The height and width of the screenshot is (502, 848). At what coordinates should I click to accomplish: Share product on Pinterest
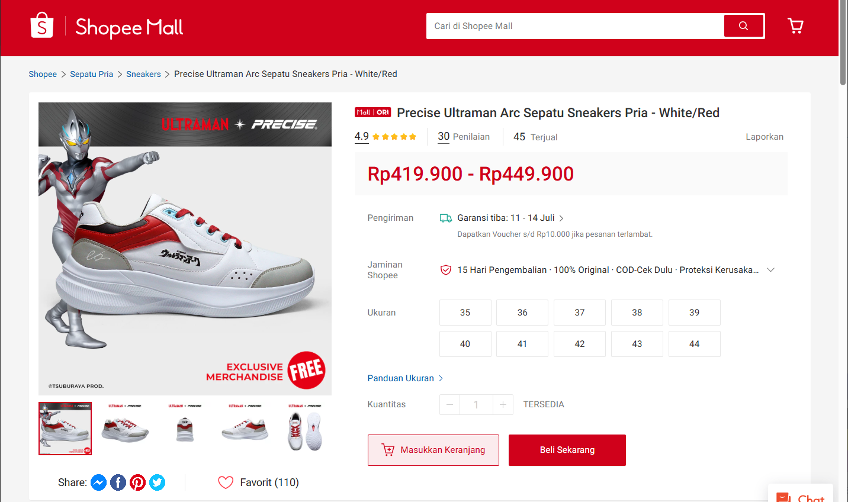pyautogui.click(x=138, y=483)
